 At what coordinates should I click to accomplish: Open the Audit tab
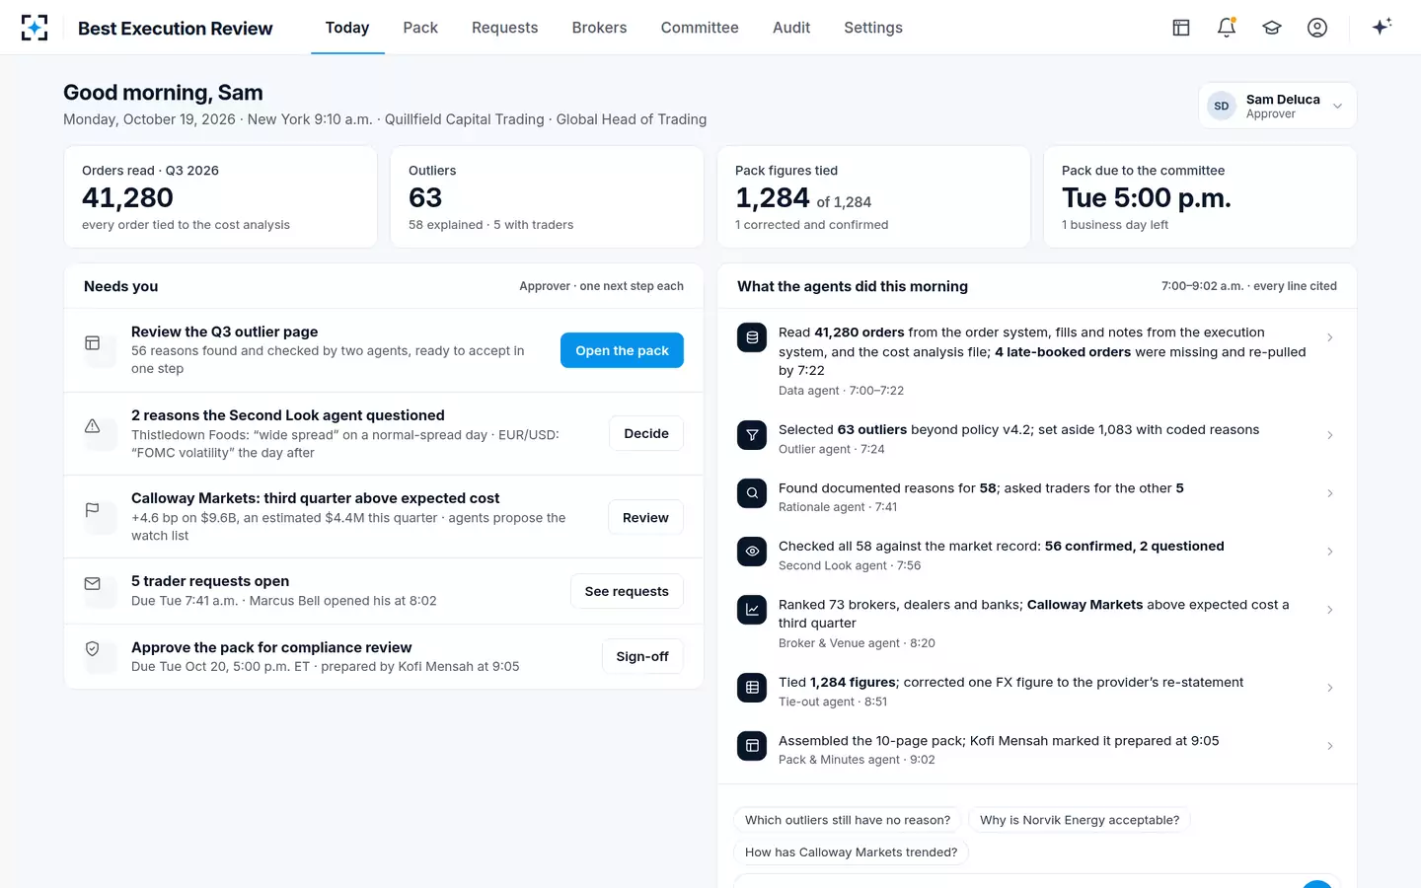(x=791, y=28)
